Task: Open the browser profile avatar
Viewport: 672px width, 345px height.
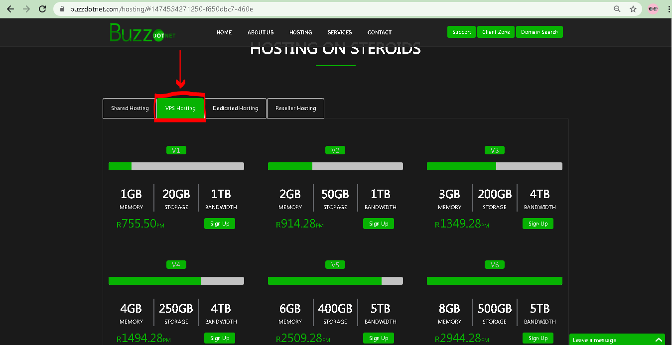Action: tap(653, 9)
